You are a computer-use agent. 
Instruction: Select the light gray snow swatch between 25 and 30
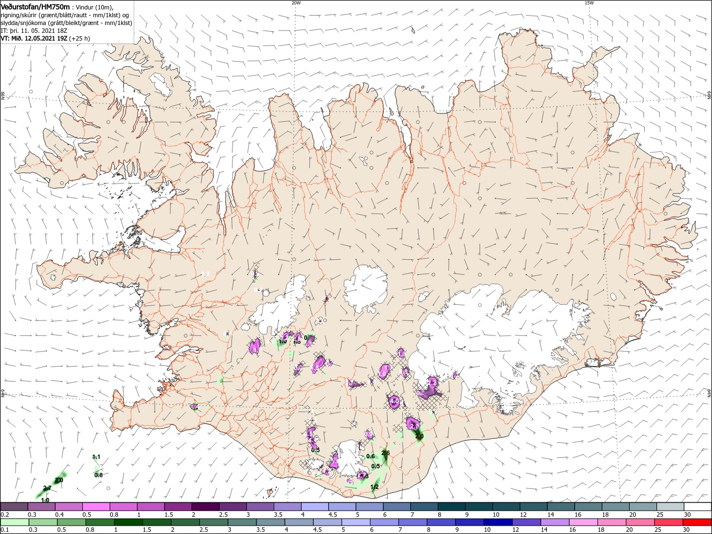[x=671, y=507]
